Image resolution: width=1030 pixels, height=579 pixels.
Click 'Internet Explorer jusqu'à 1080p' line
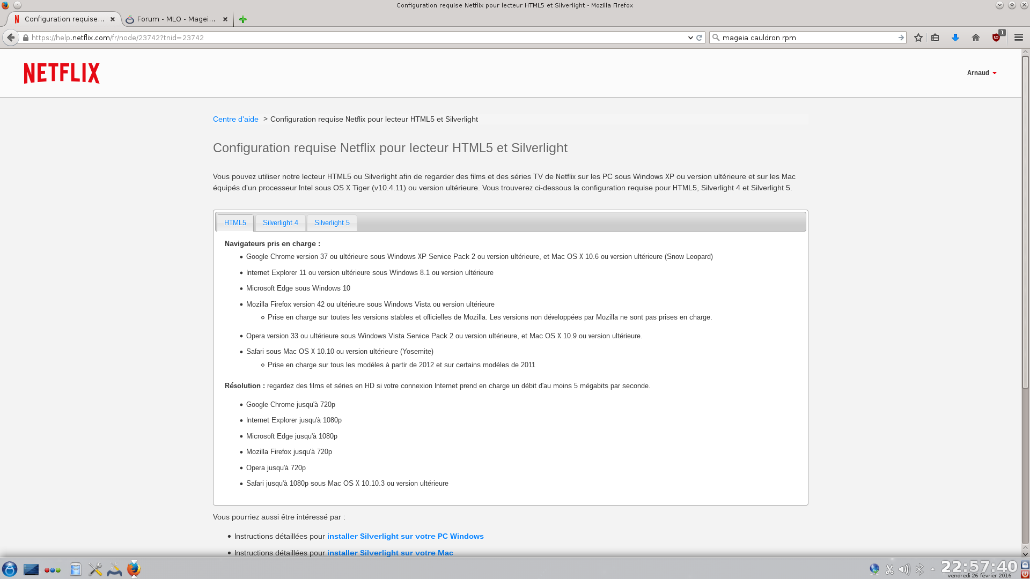(x=294, y=420)
